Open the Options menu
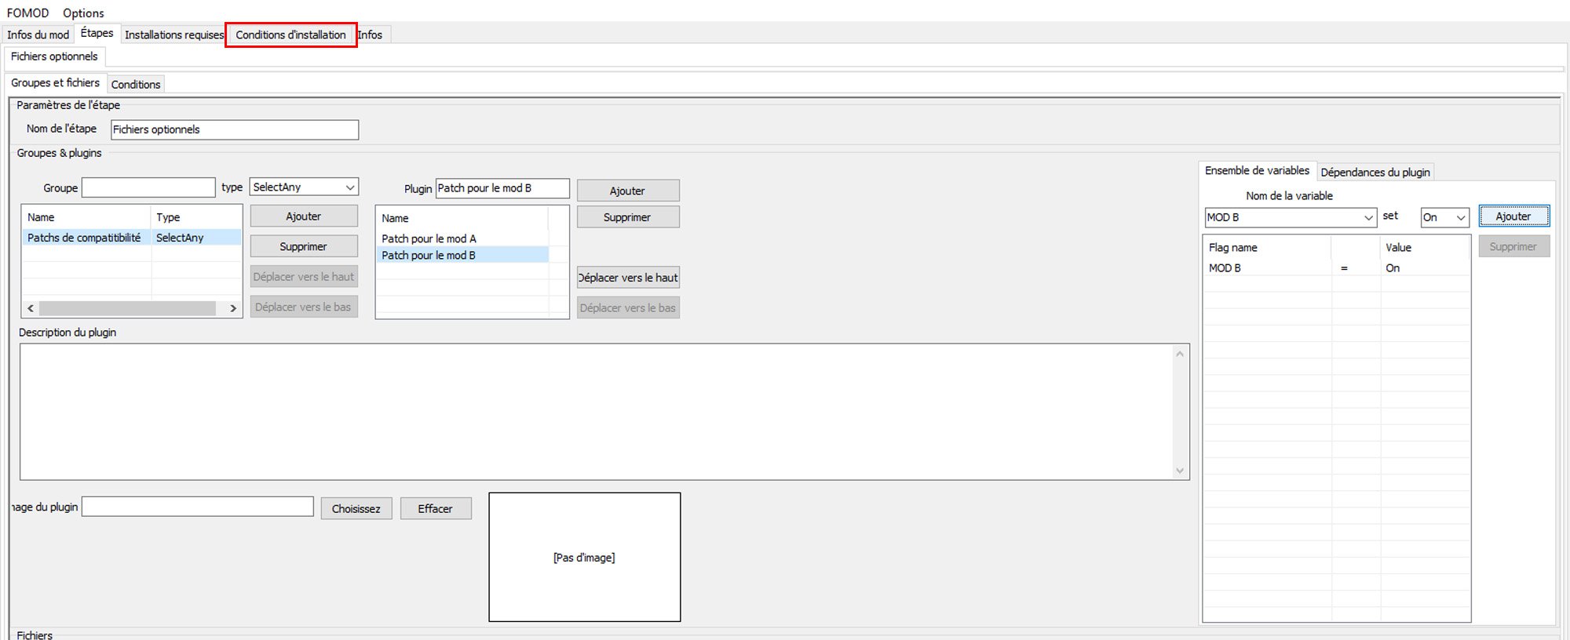Screen dimensions: 1570x640 (x=83, y=13)
